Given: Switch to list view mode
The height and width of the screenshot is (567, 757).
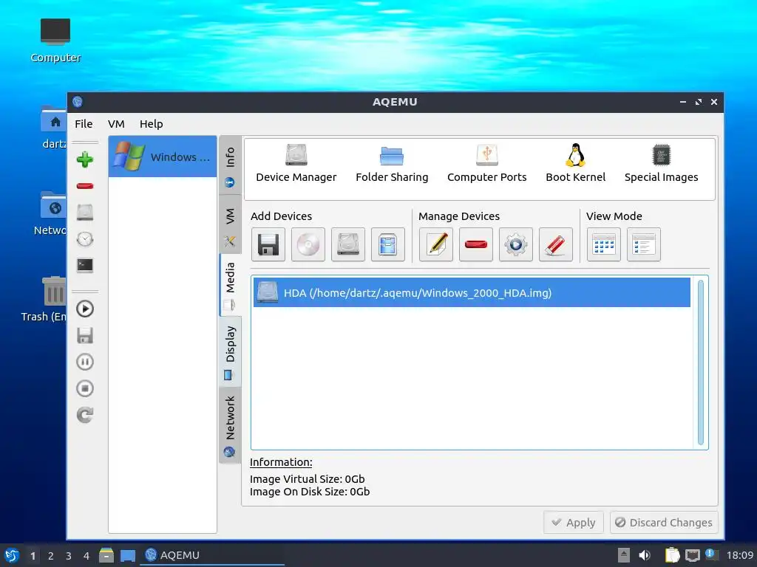Looking at the screenshot, I should 644,244.
